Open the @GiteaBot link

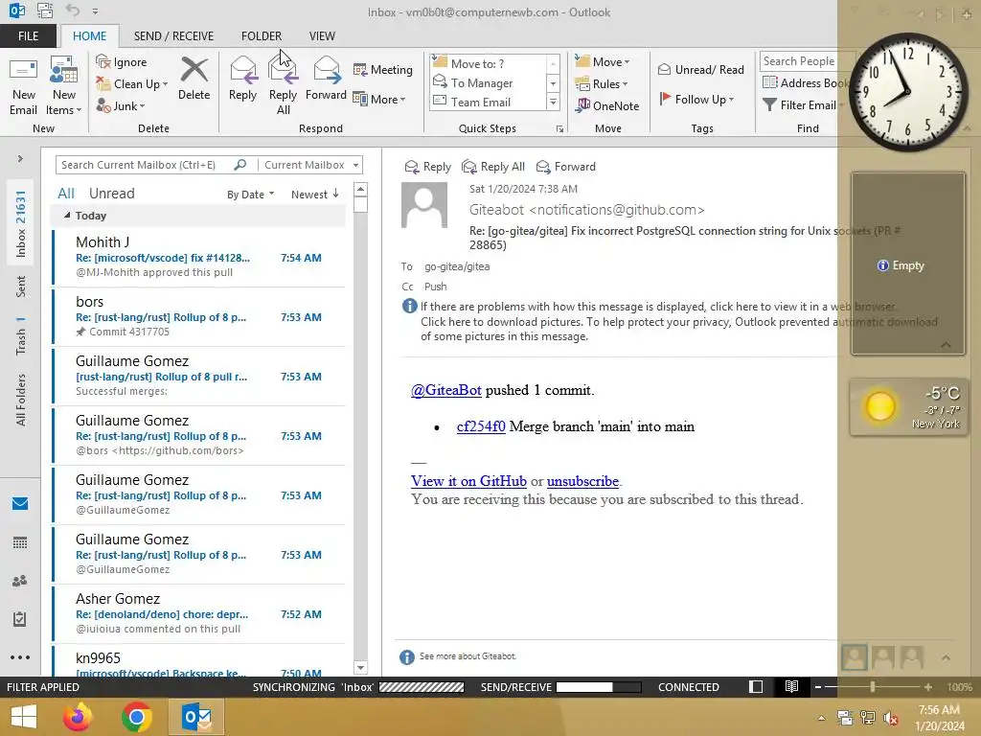click(x=446, y=390)
